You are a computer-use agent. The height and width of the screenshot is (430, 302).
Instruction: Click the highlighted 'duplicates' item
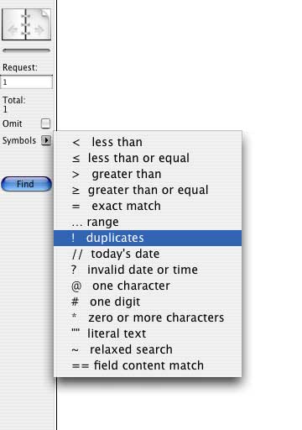[148, 238]
